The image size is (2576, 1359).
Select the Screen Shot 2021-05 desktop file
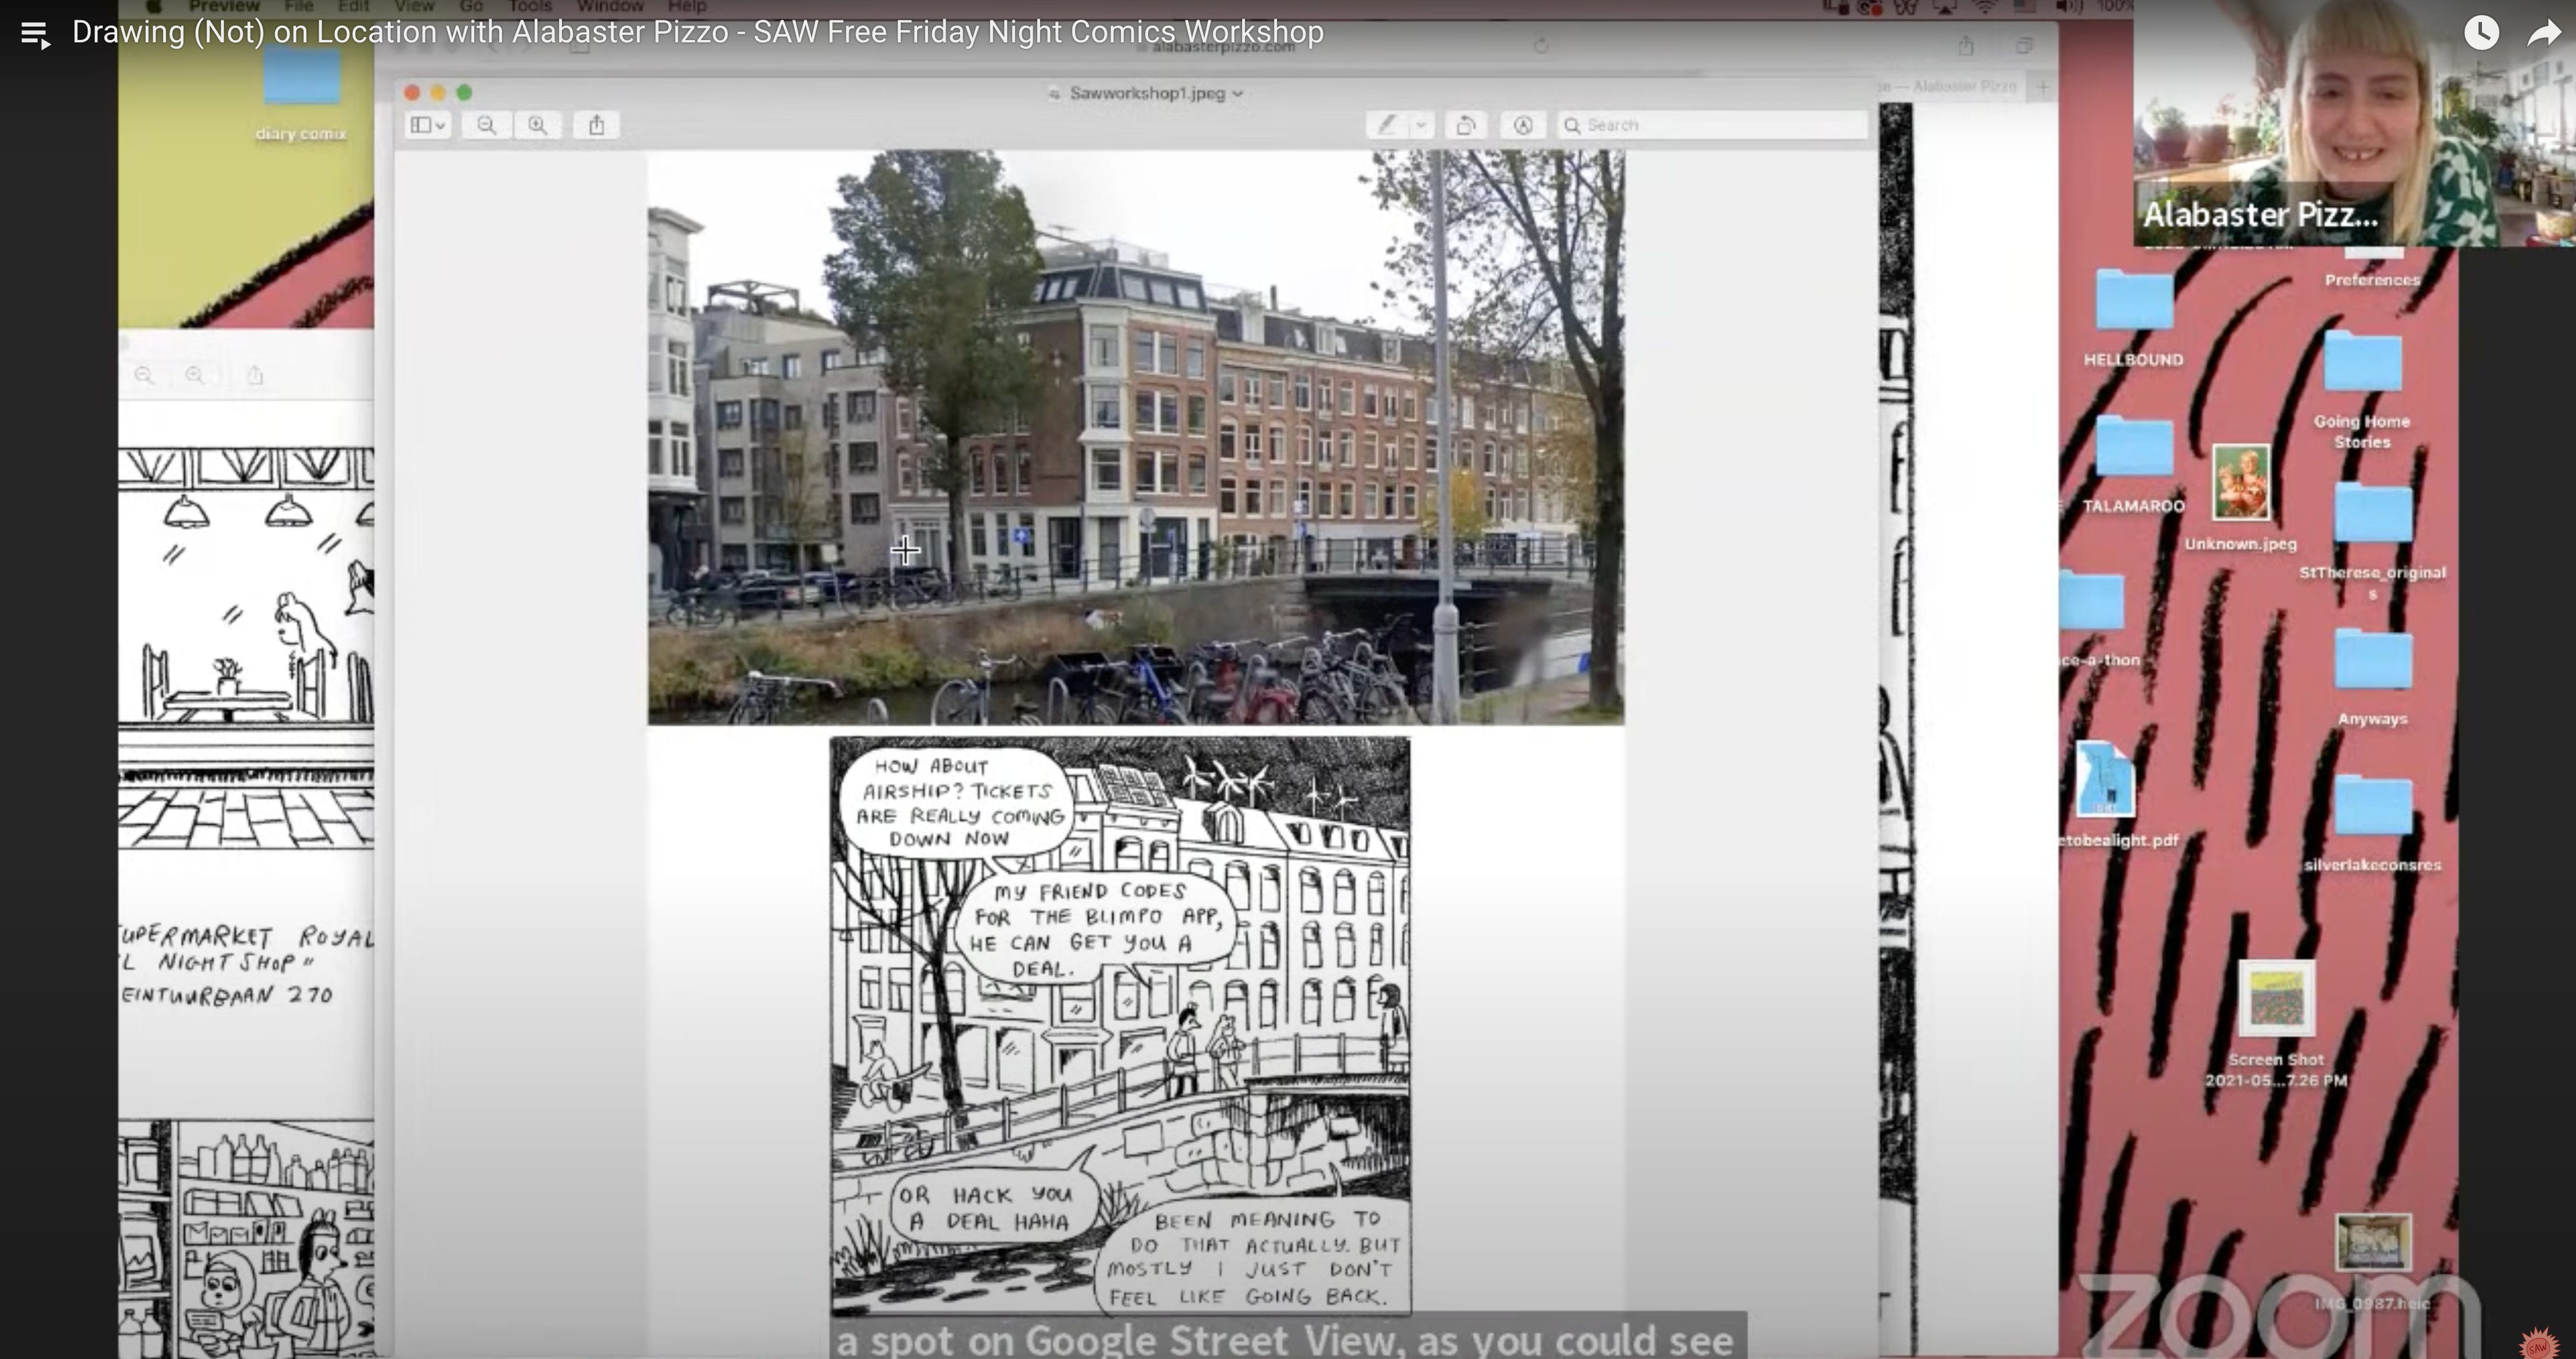coord(2276,1024)
